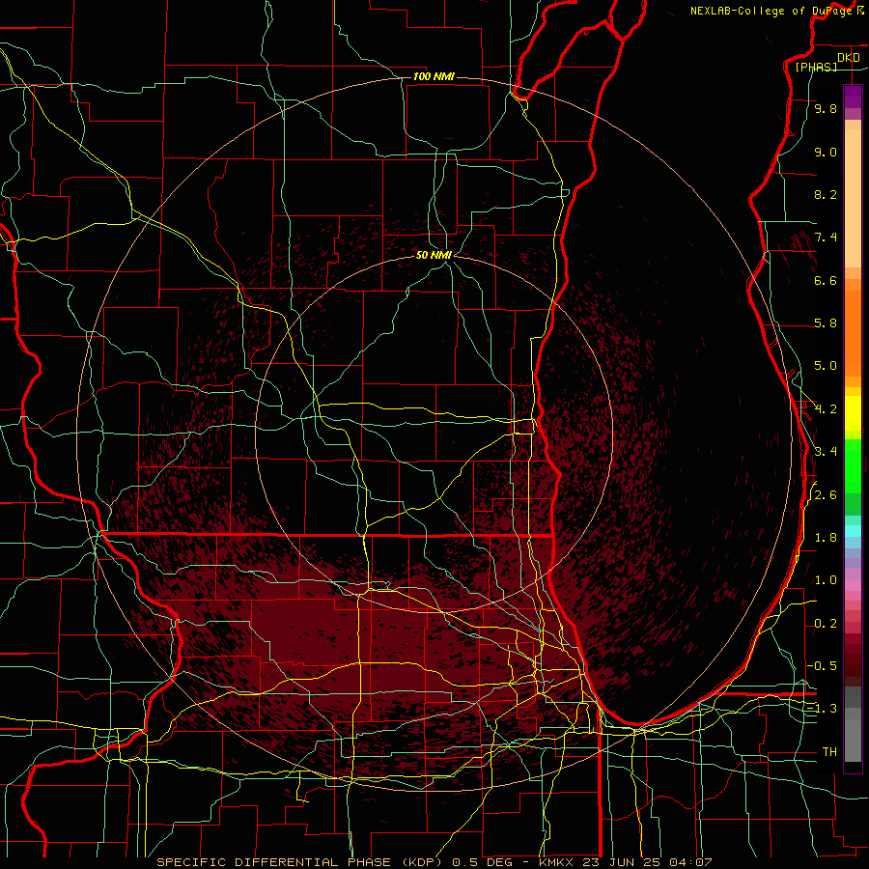Click the TH label at the scale bottom
869x869 pixels.
click(829, 752)
